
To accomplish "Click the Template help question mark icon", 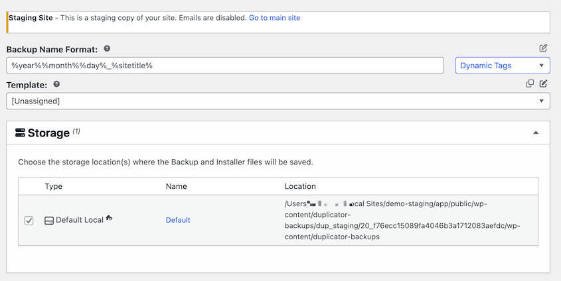I will click(56, 84).
